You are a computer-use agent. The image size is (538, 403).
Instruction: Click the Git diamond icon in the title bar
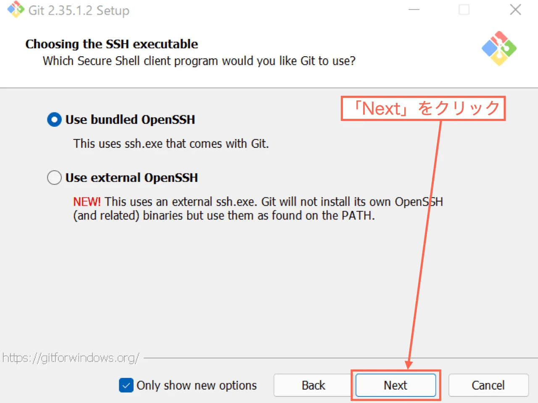[x=16, y=9]
